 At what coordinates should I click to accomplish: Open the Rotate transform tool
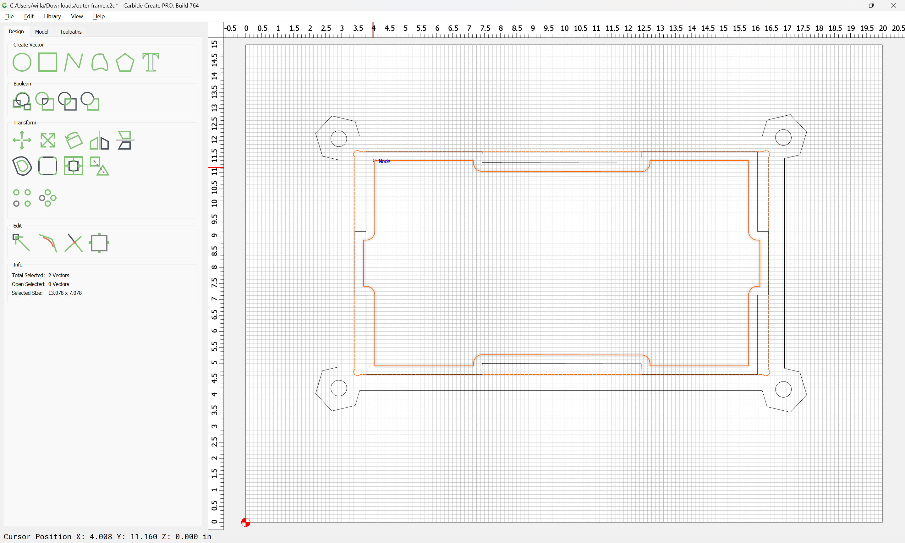click(x=74, y=140)
